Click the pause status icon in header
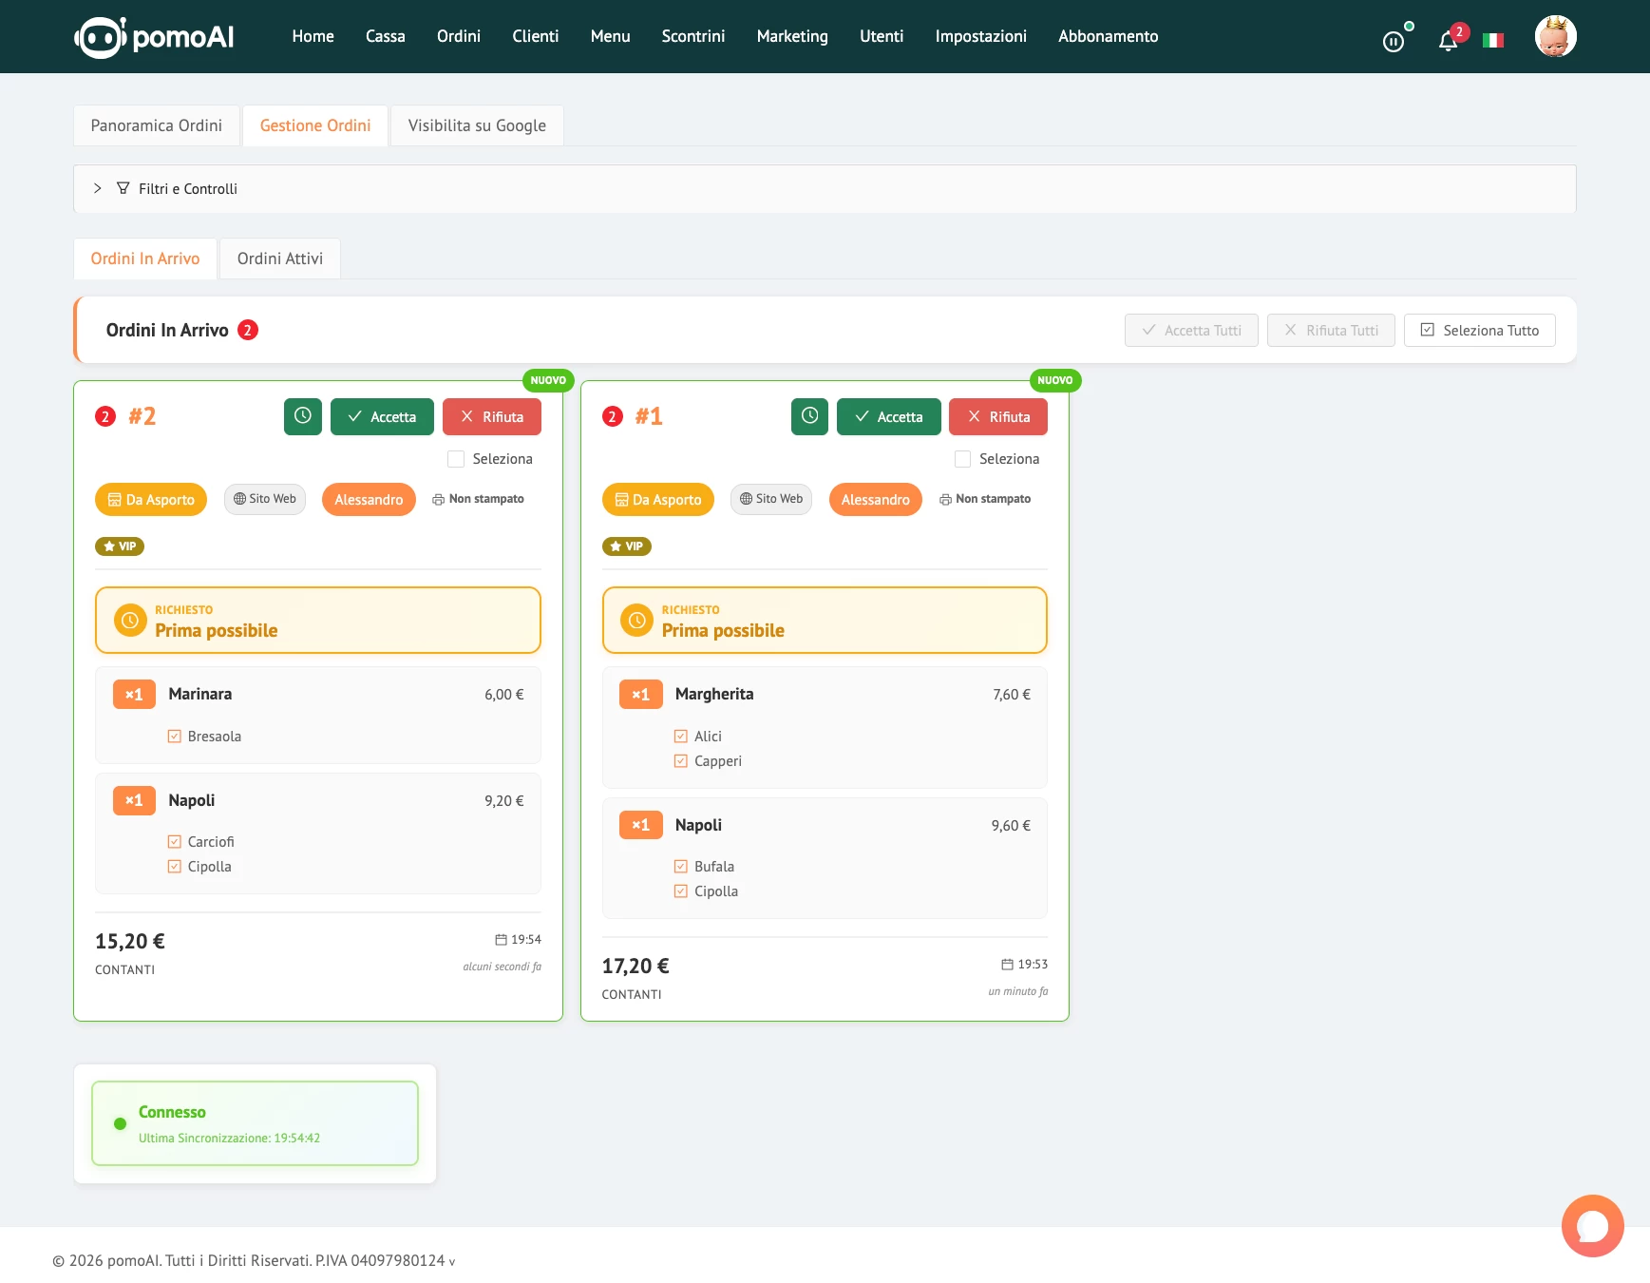Viewport: 1650px width, 1283px height. click(1393, 41)
